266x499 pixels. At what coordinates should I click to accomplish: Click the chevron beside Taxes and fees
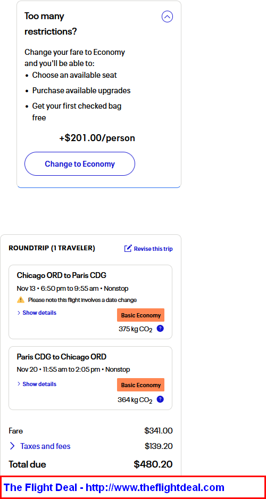coord(12,446)
